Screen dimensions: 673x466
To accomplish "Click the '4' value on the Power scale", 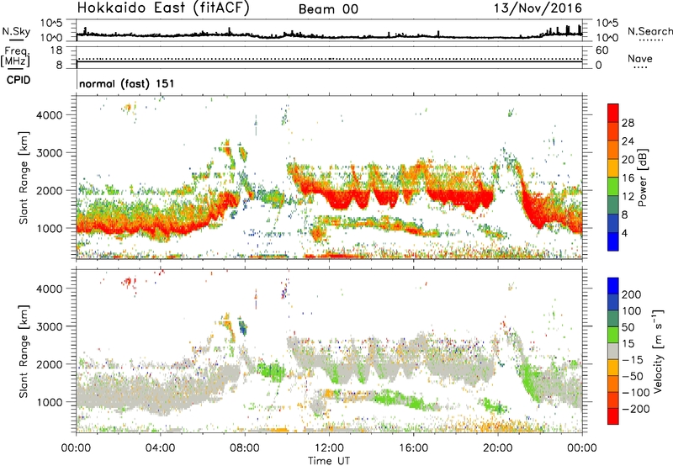I will pyautogui.click(x=624, y=234).
